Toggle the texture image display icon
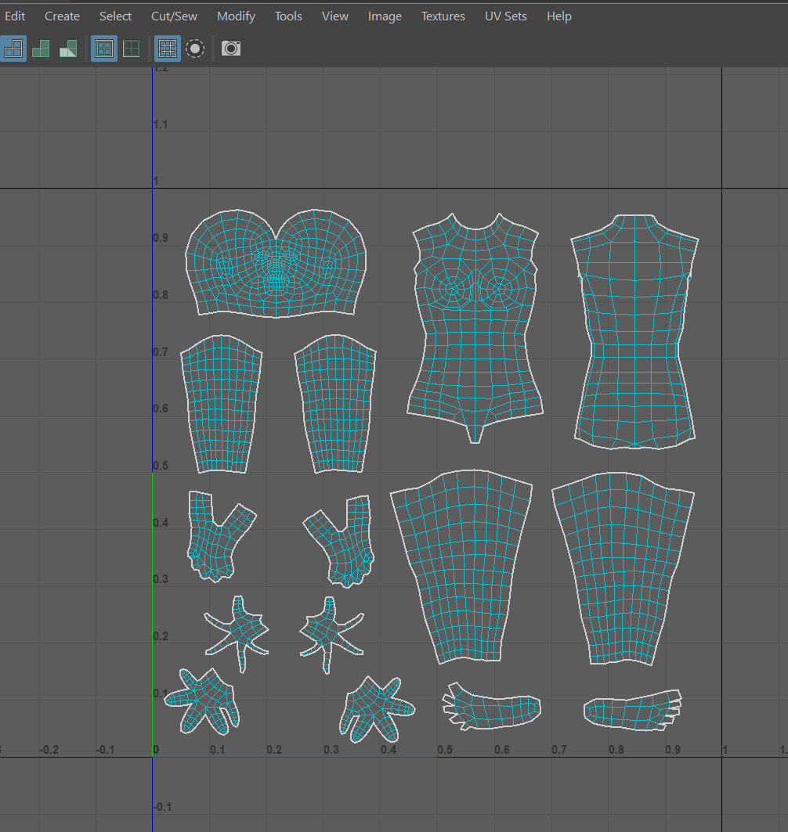Viewport: 788px width, 832px height. click(x=103, y=49)
